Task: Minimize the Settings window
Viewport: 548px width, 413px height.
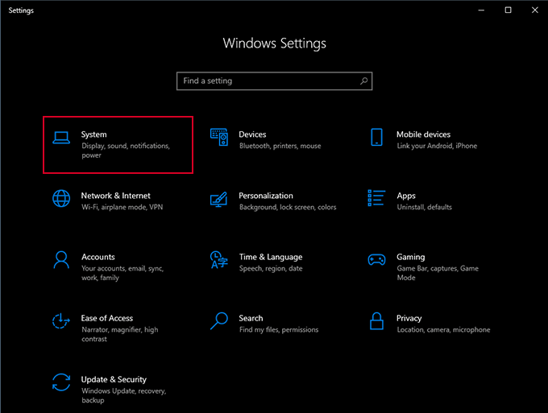Action: click(x=481, y=10)
